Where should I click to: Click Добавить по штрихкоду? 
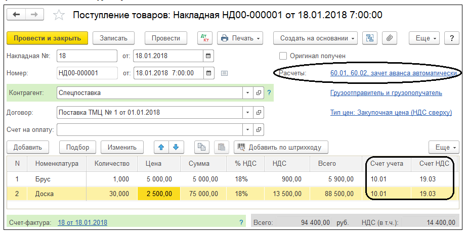tap(281, 148)
